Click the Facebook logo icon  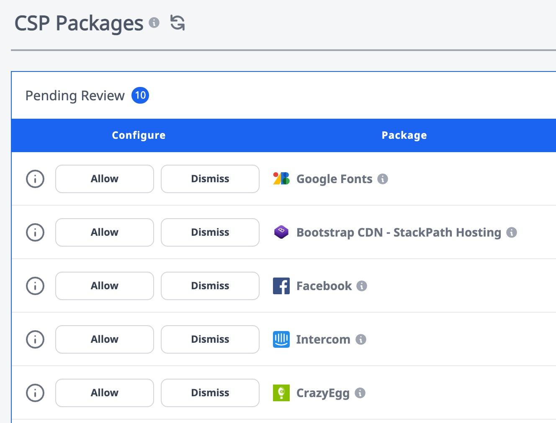[281, 286]
